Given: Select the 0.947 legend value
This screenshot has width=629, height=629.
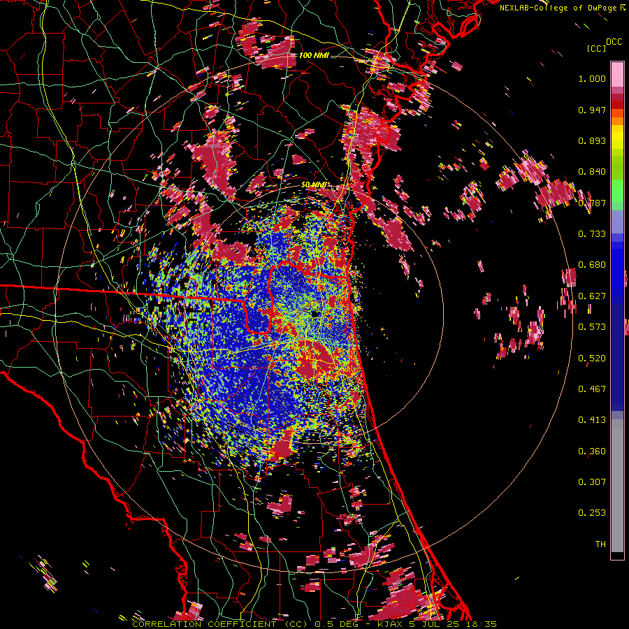Looking at the screenshot, I should 592,110.
